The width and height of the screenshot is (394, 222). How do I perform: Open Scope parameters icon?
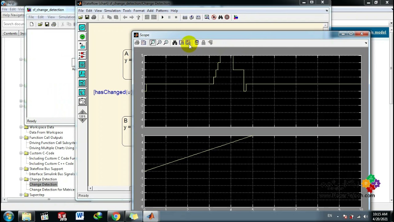[144, 43]
